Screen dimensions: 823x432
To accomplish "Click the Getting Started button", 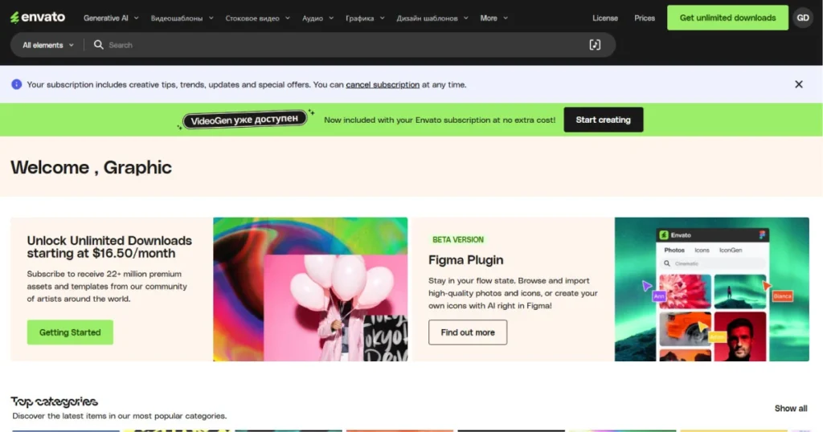I will pos(70,332).
